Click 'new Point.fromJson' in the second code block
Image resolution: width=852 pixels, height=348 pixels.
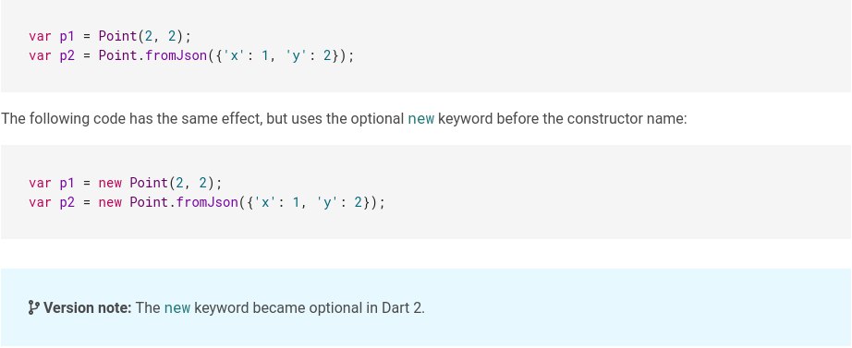tap(168, 202)
